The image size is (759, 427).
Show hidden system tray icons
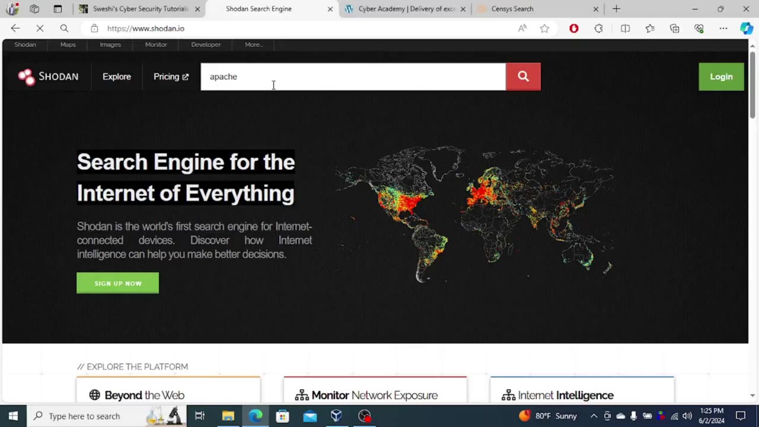pyautogui.click(x=594, y=416)
